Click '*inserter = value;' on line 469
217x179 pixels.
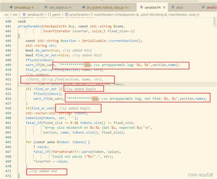51,162
